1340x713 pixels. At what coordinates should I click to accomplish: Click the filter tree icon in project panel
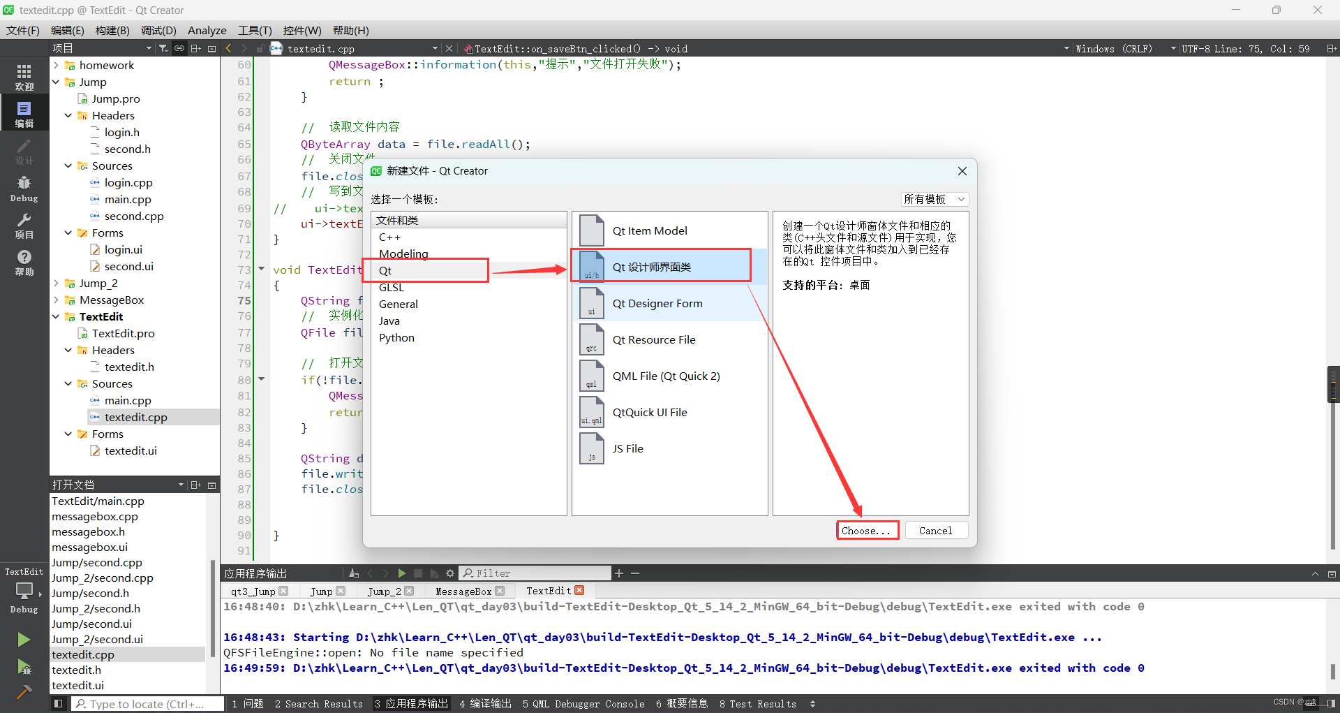(163, 48)
